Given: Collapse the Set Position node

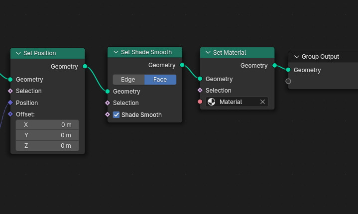Looking at the screenshot, I should click(x=18, y=53).
